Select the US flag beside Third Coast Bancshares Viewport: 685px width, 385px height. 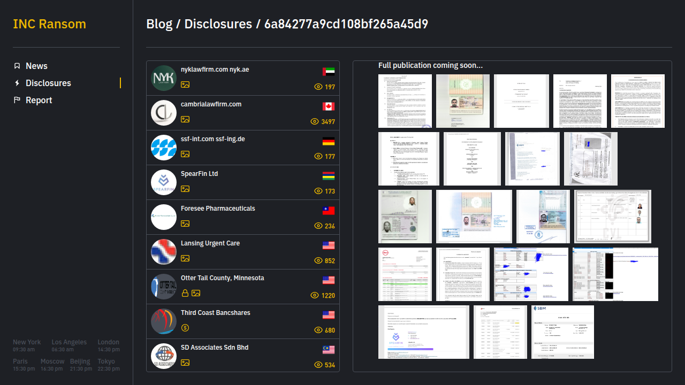329,315
